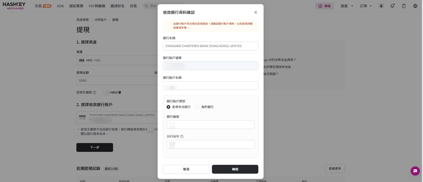Viewport: 423px width, 182px height.
Task: Open the 經紀業務 menu item
Action: [x=76, y=6]
